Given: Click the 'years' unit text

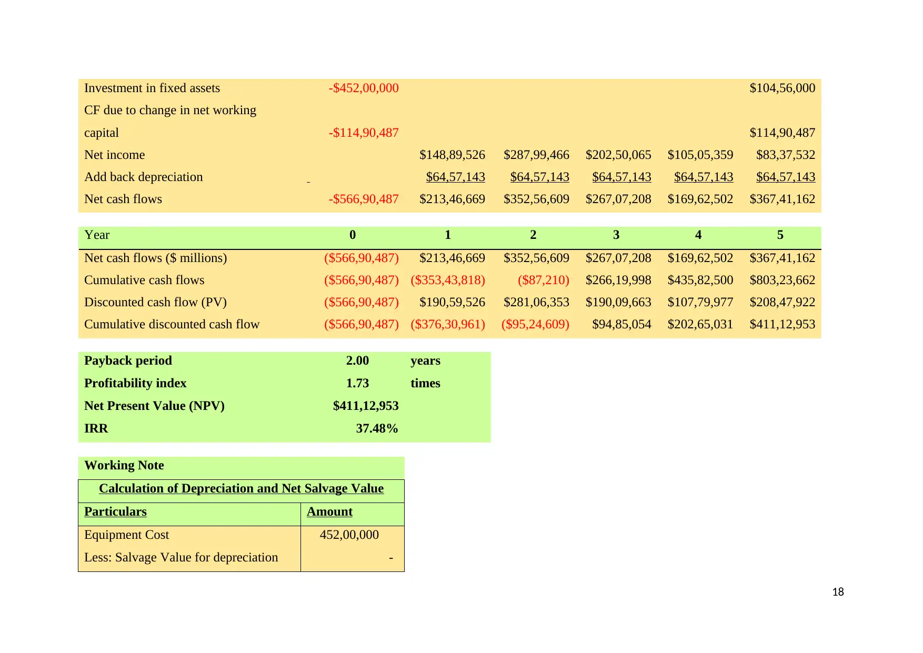Looking at the screenshot, I should pyautogui.click(x=425, y=361).
